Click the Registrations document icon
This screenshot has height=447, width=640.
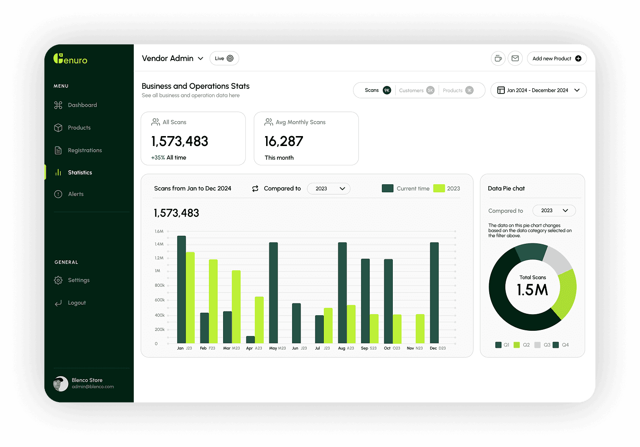pos(58,150)
